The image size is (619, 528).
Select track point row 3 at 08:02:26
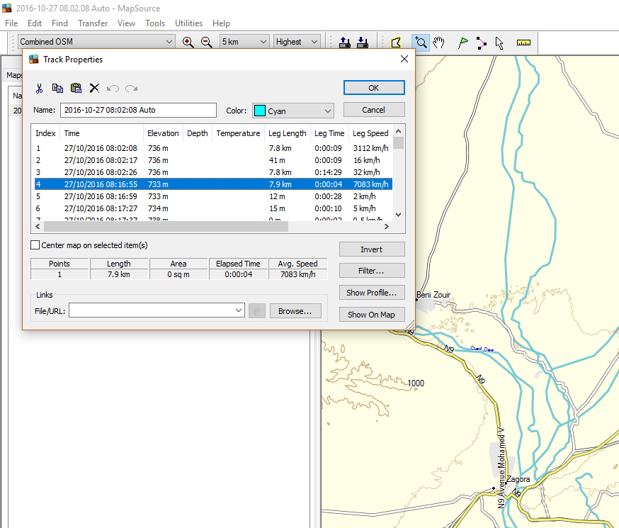pyautogui.click(x=214, y=172)
